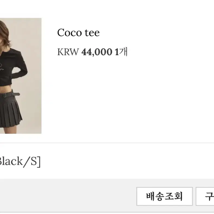This screenshot has width=214, height=214.
Task: Click the Coco tee product name
Action: (x=78, y=33)
